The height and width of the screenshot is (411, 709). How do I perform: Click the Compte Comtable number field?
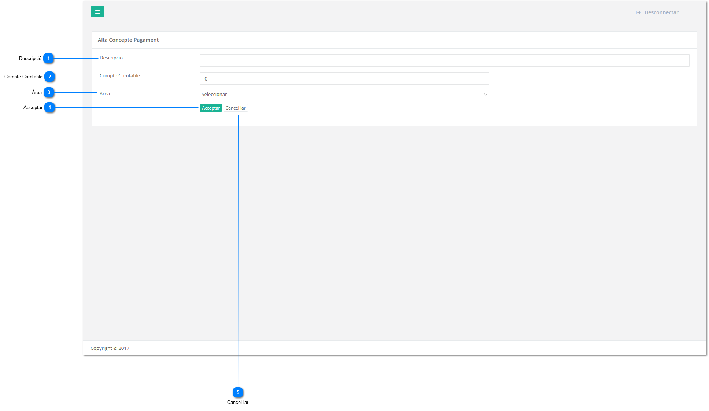tap(344, 78)
